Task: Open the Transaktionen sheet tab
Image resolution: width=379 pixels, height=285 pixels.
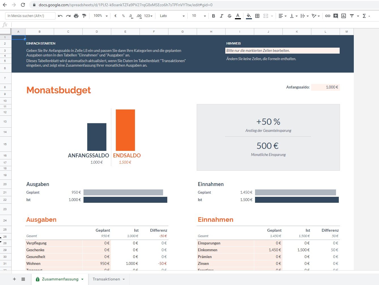Action: pos(106,279)
